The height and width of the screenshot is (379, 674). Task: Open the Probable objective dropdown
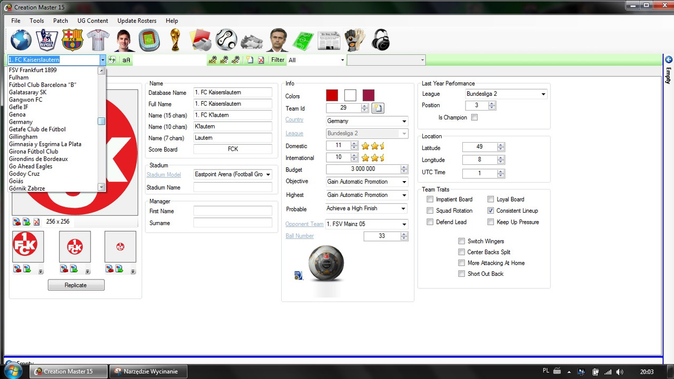coord(404,208)
